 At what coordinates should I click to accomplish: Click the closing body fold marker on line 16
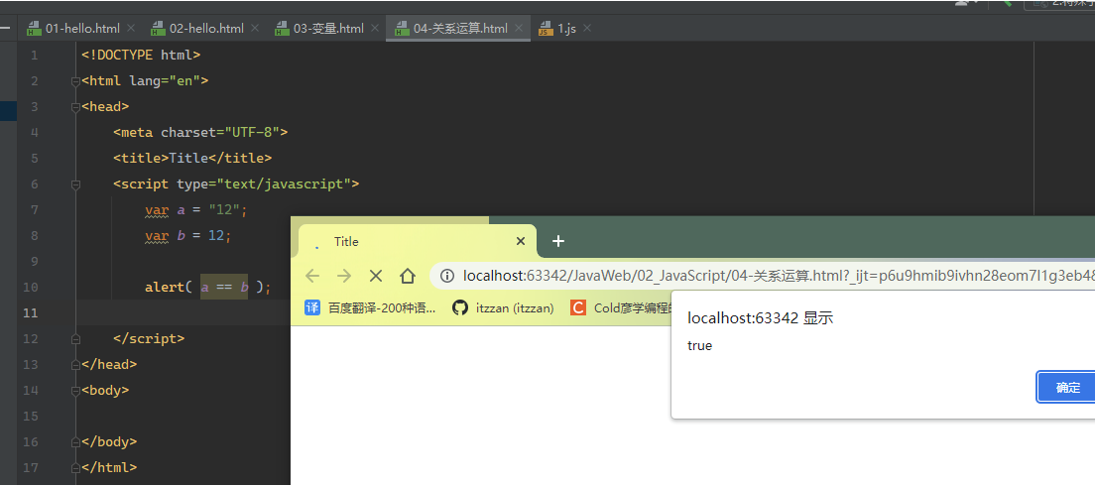75,442
